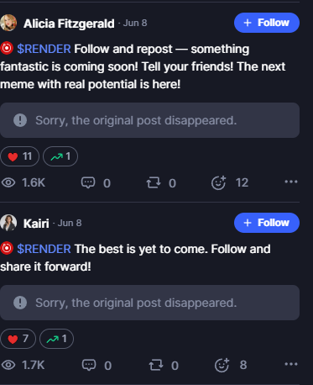This screenshot has width=313, height=385.
Task: Open Alicia Fitzgerald's profile avatar
Action: (x=8, y=23)
